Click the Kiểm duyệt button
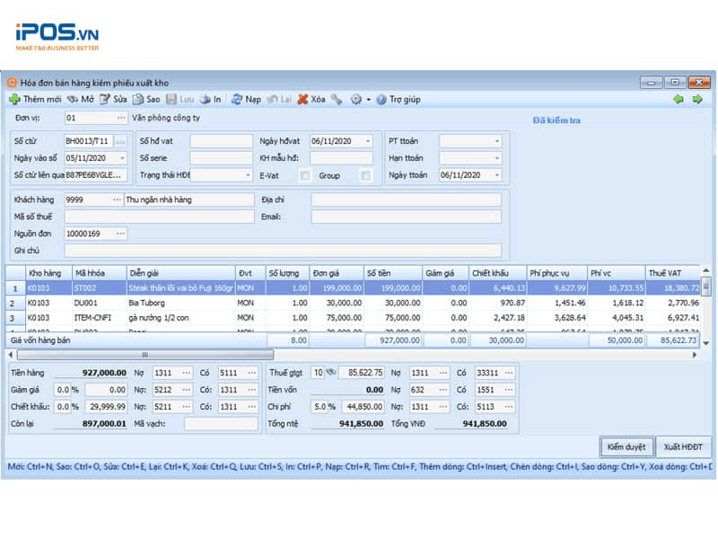Image resolution: width=718 pixels, height=539 pixels. click(x=628, y=446)
